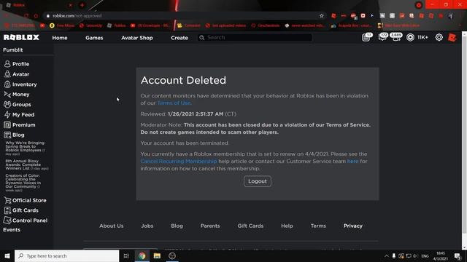Open Groups in the sidebar
The image size is (467, 262).
click(x=18, y=105)
